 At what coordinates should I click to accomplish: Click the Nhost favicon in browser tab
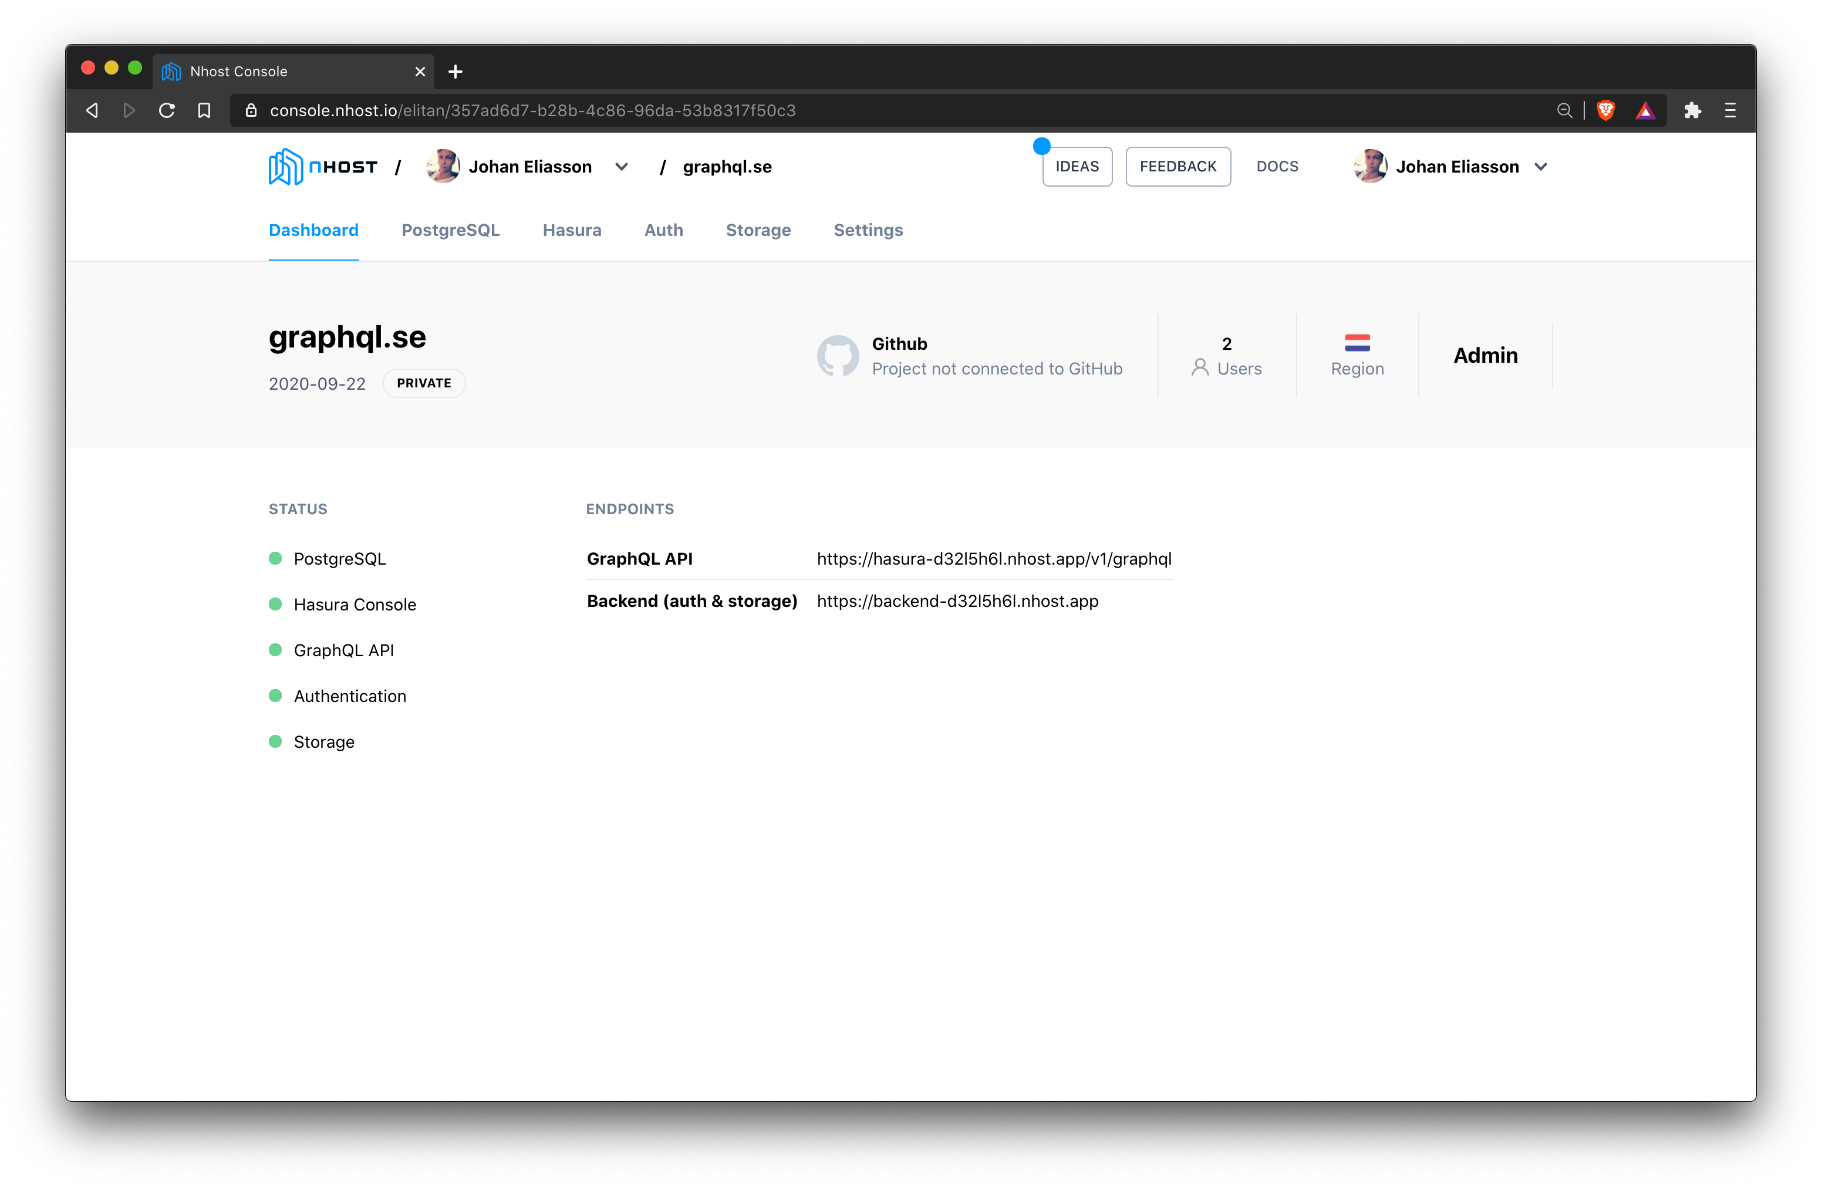click(x=171, y=71)
